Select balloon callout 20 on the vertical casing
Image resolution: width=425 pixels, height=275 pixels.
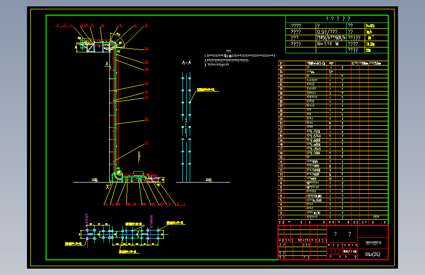click(147, 69)
